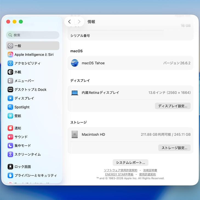Click the magnifier icon in search field
Viewport: 200px width, 200px height.
click(x=10, y=35)
